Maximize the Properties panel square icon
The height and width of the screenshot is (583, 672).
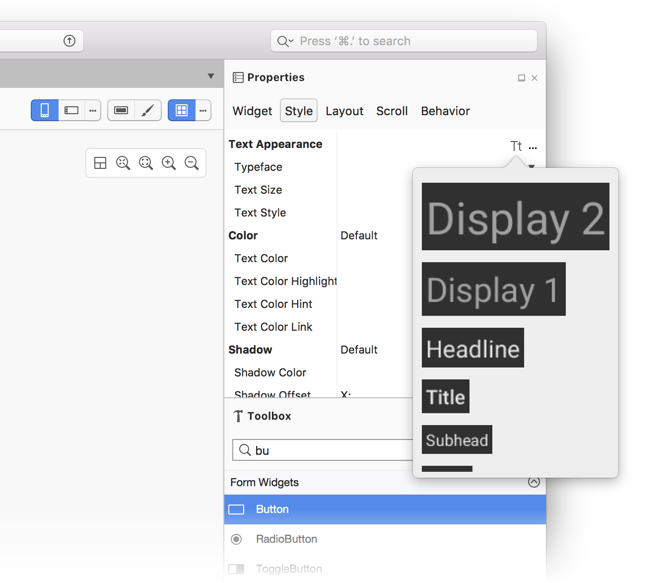coord(522,78)
